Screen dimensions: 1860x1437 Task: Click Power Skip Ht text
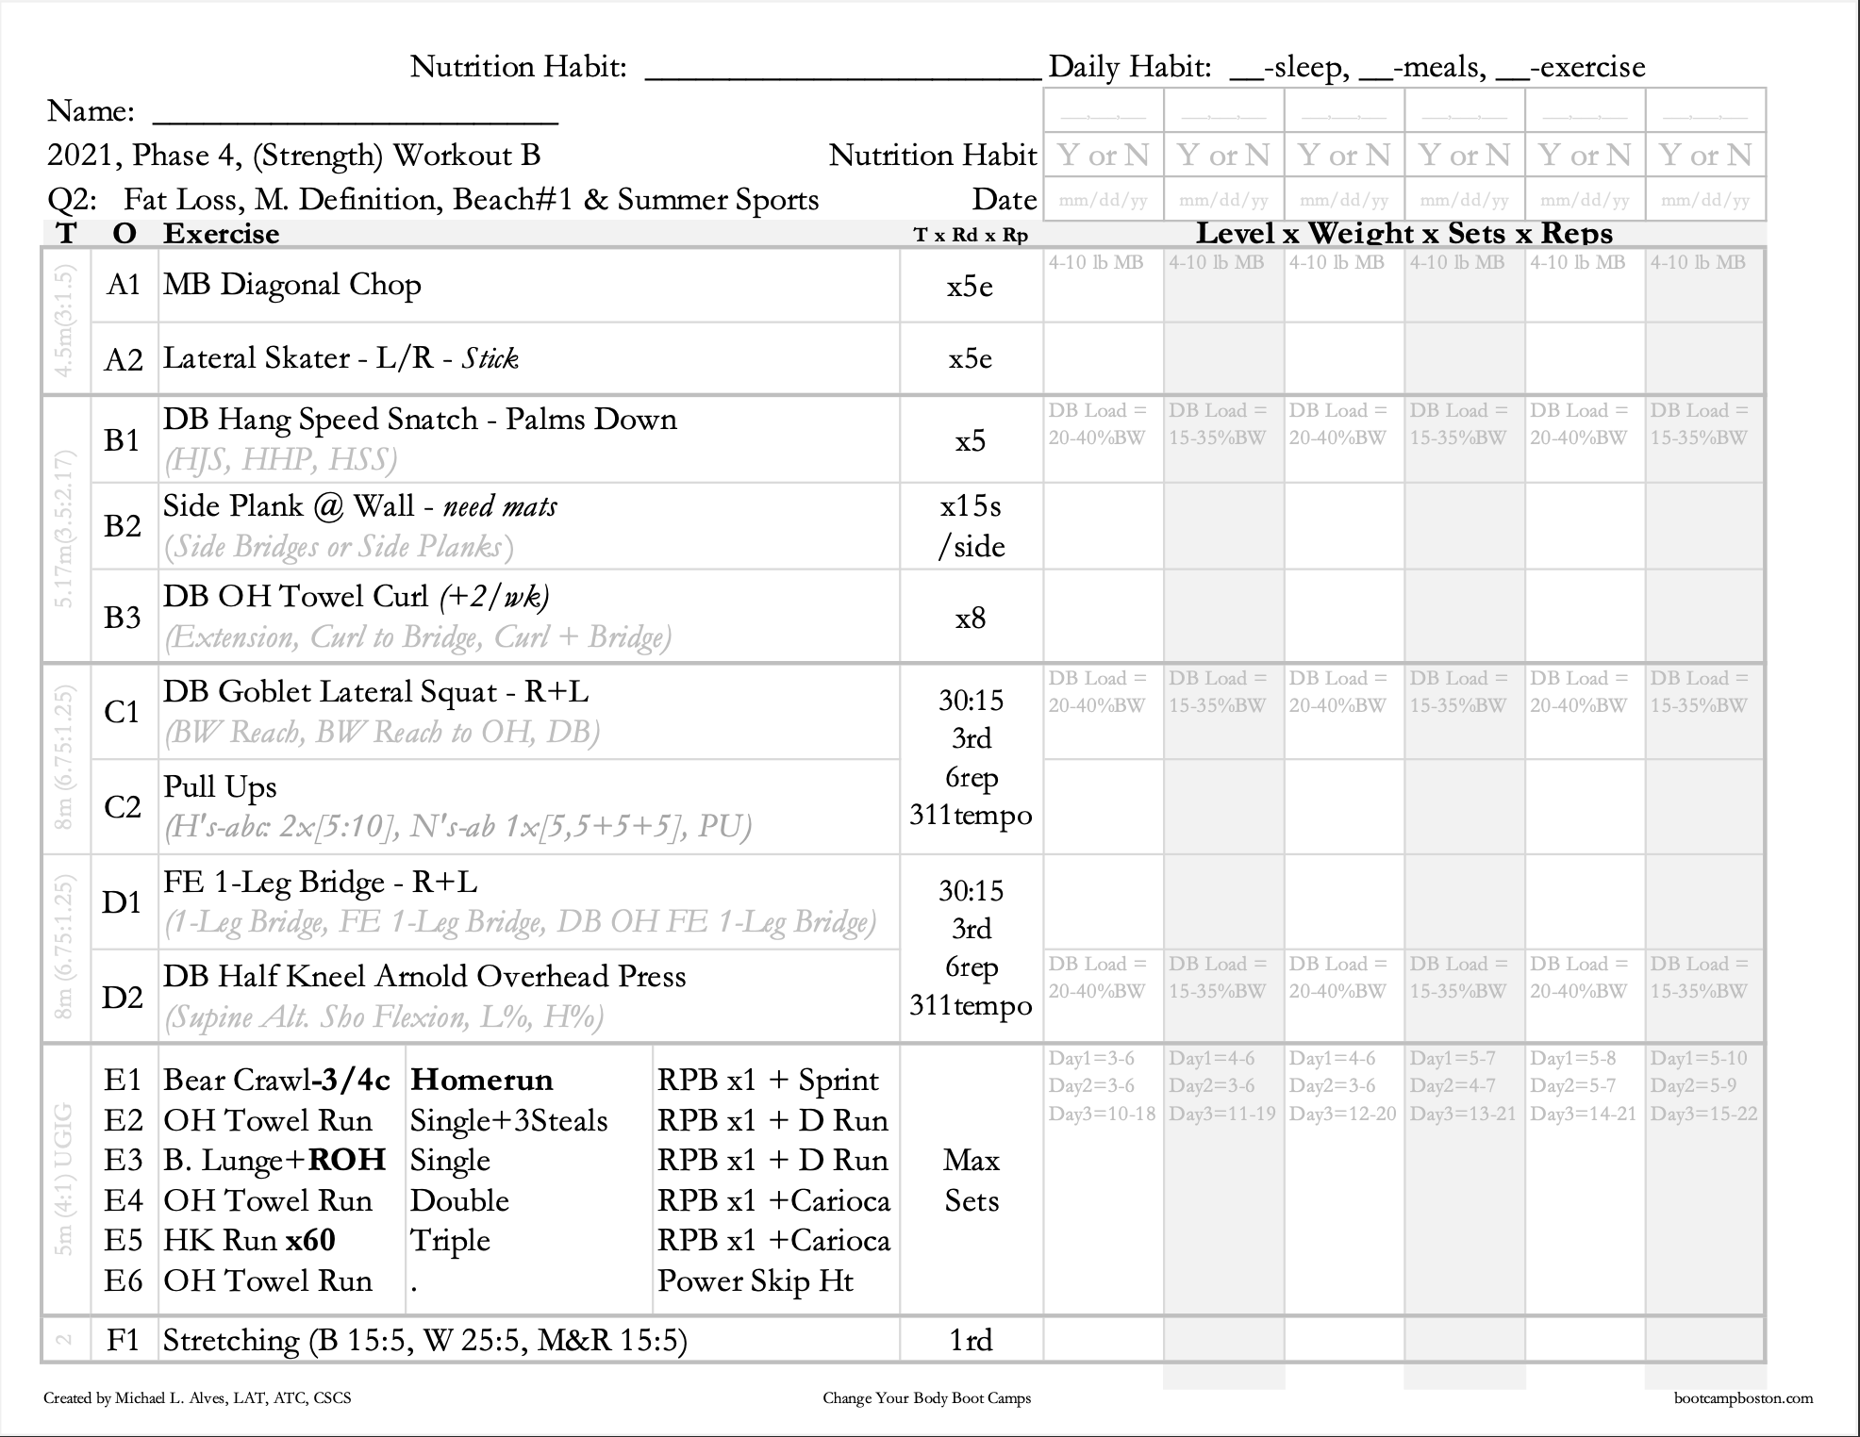click(756, 1281)
